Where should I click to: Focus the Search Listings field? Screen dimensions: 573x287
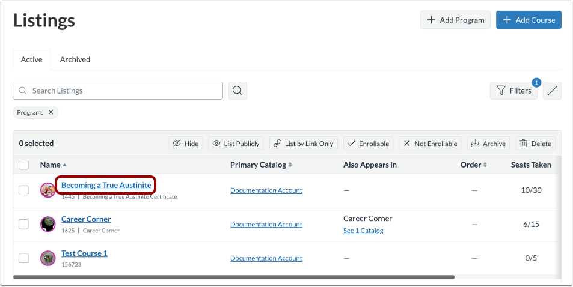(118, 91)
